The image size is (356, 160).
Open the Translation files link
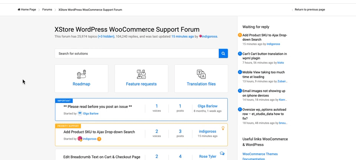coord(201,84)
